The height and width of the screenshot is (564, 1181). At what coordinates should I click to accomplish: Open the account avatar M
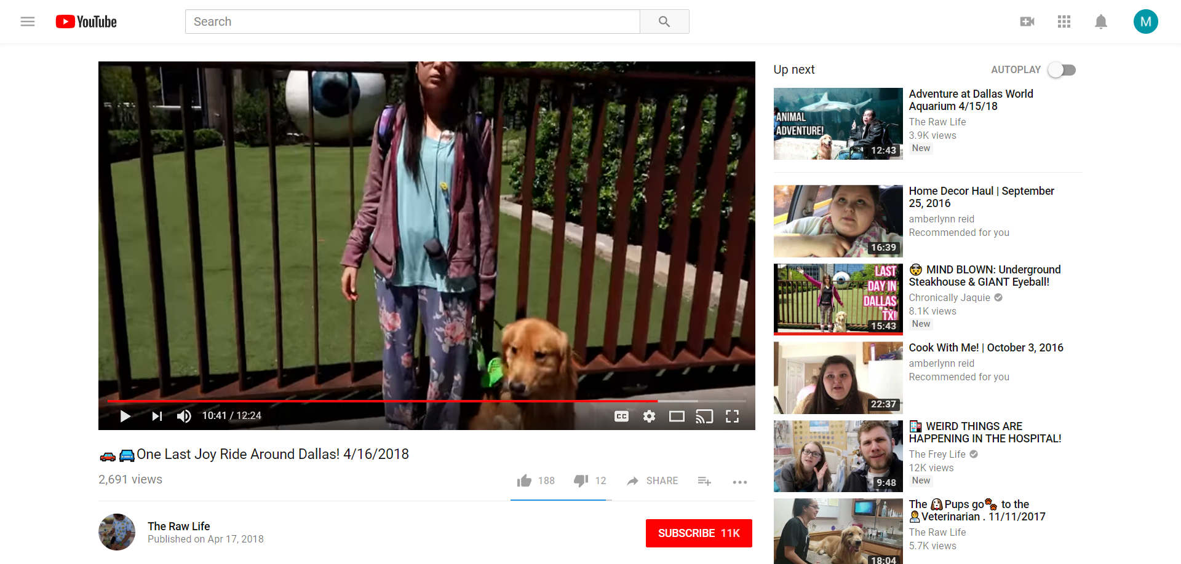tap(1146, 22)
